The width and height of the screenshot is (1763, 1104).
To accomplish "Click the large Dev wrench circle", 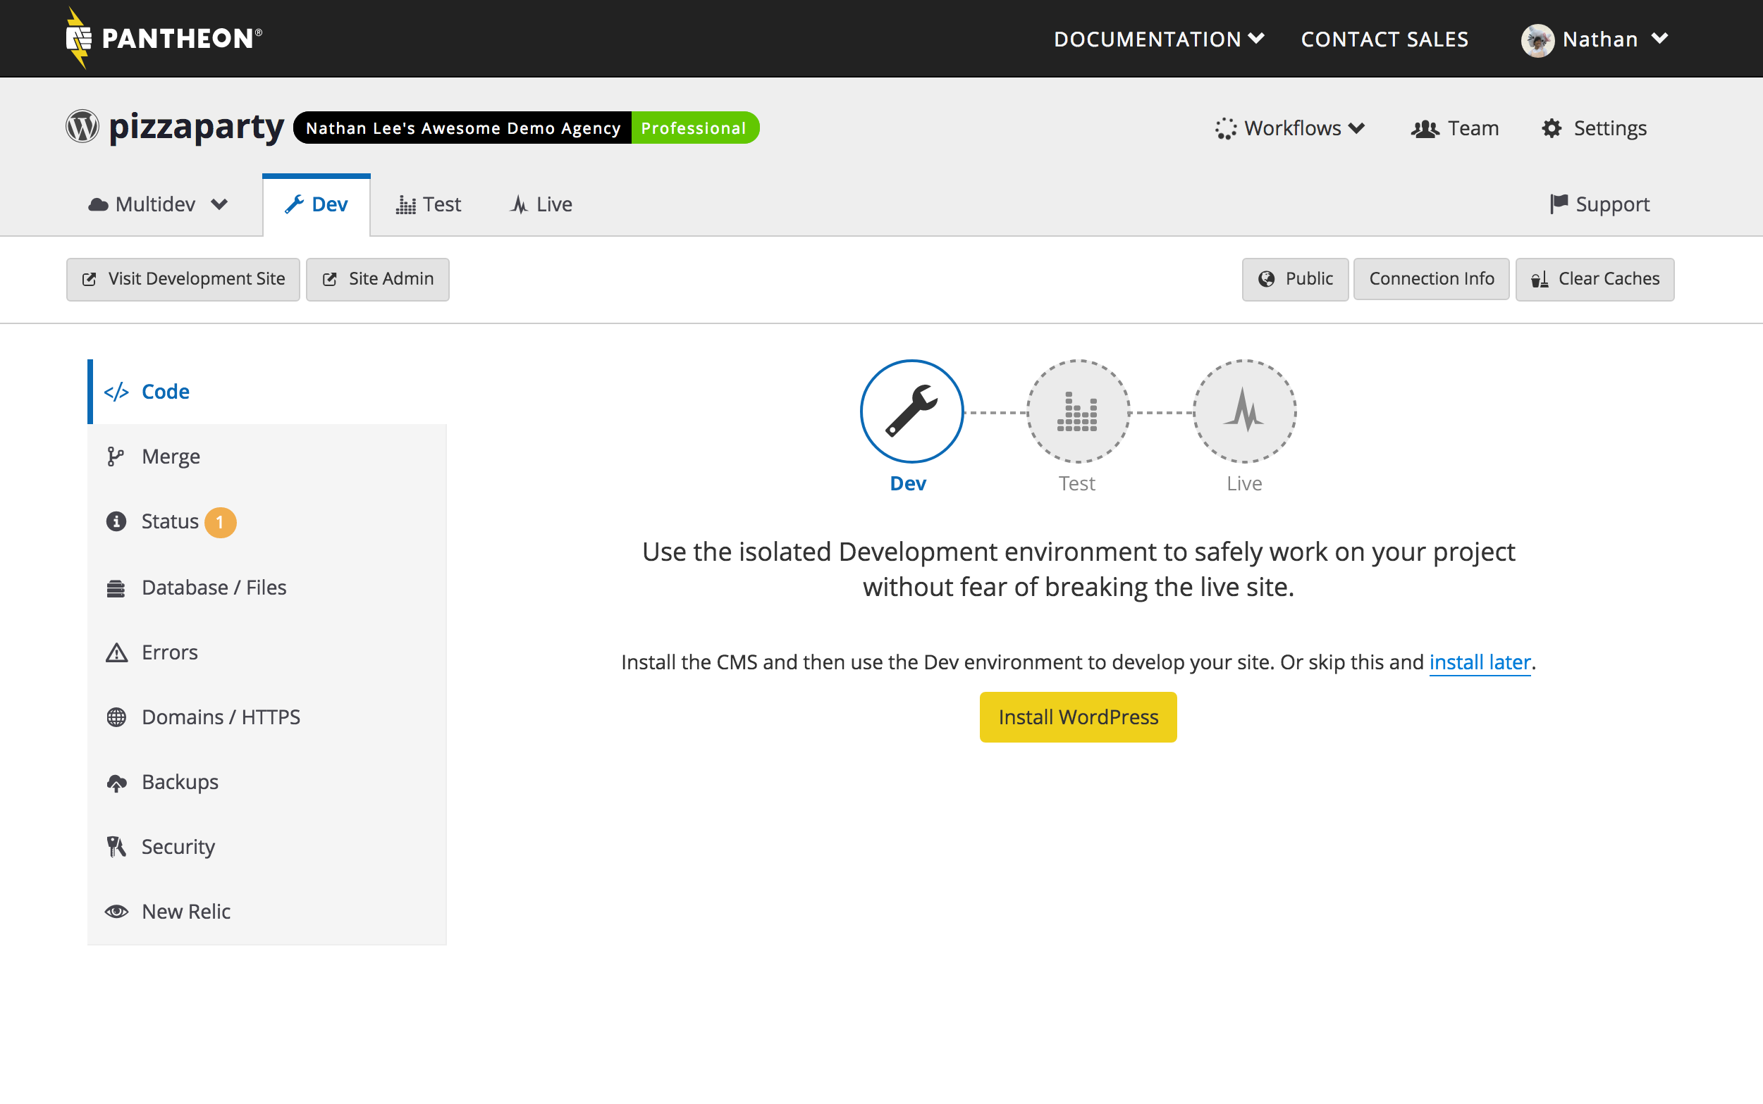I will coord(911,411).
